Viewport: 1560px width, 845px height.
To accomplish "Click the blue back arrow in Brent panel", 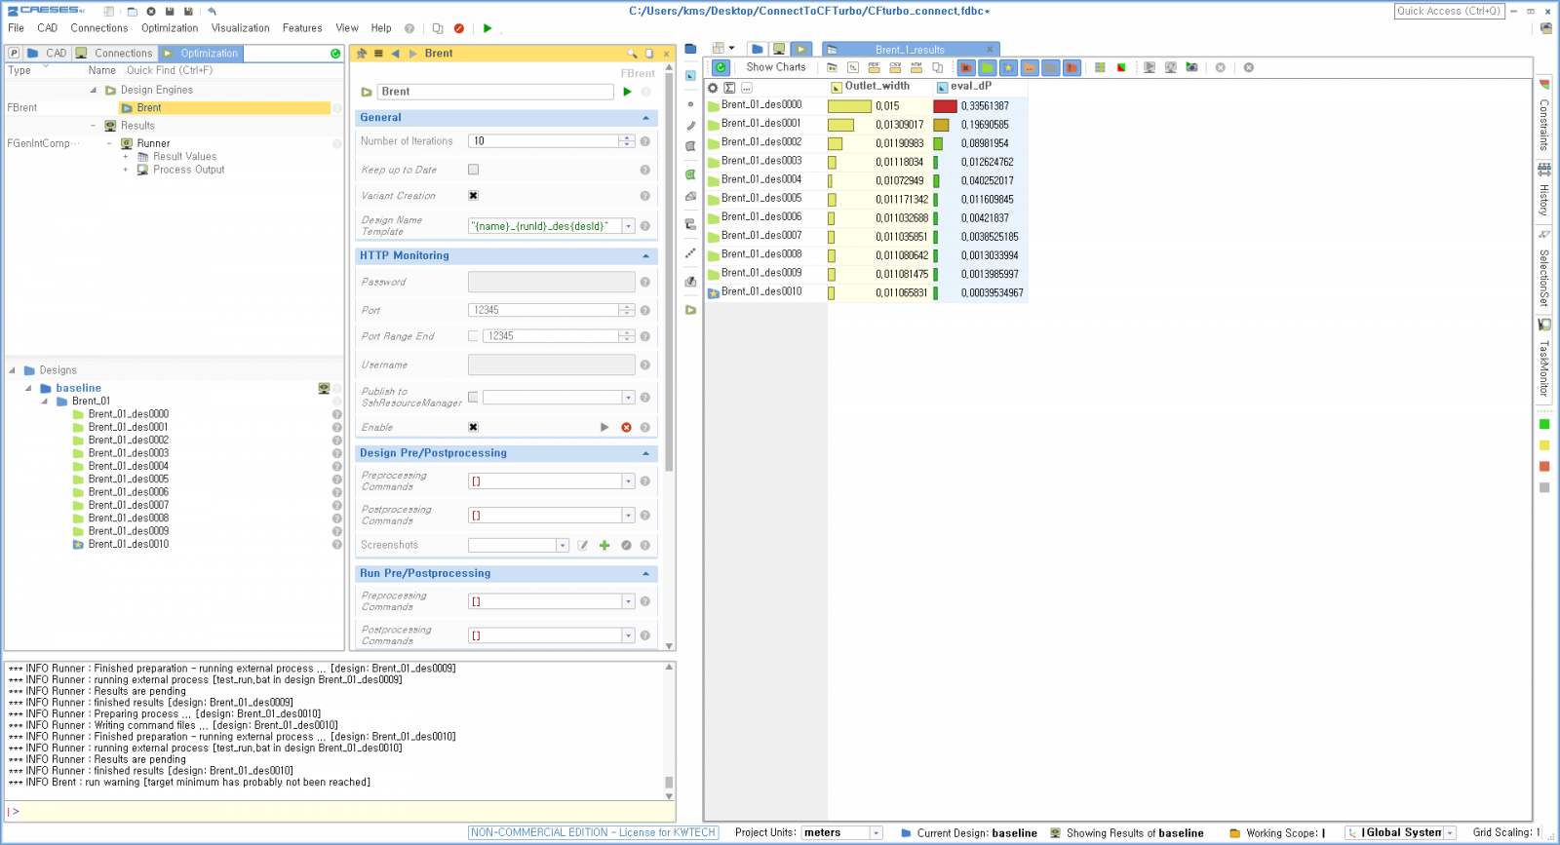I will [395, 54].
